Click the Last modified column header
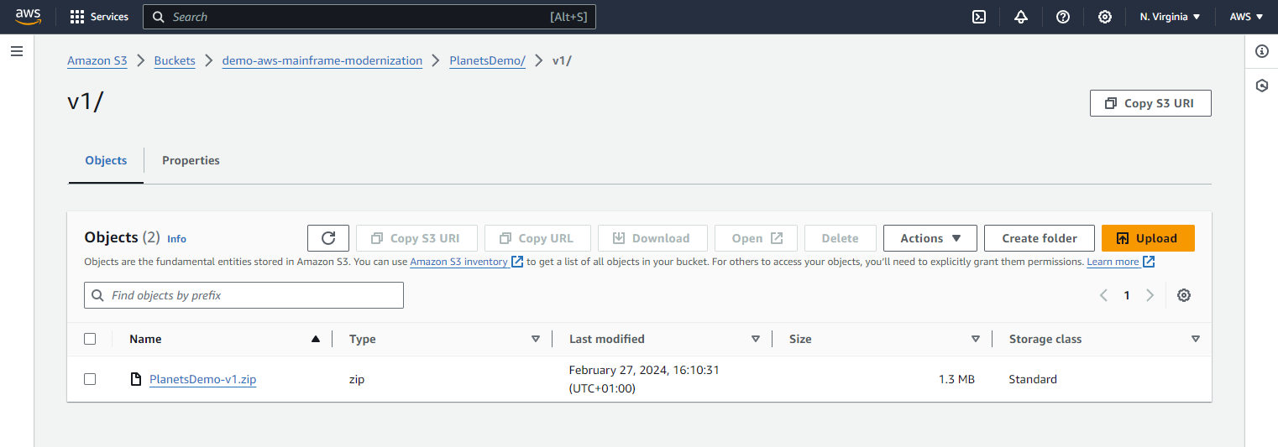This screenshot has width=1278, height=447. (607, 339)
